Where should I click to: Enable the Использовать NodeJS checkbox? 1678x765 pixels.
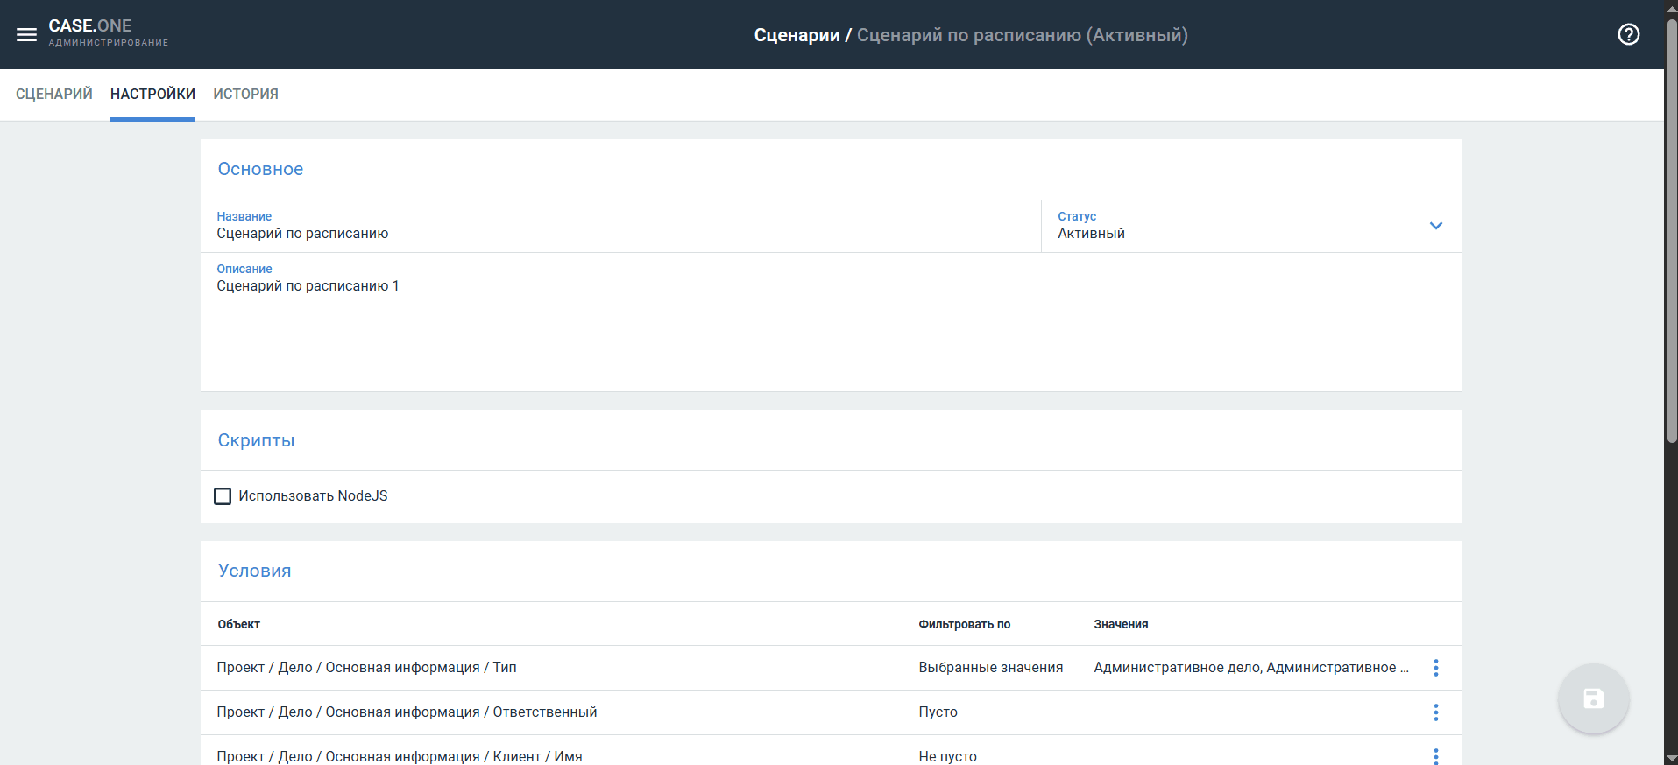pos(223,496)
